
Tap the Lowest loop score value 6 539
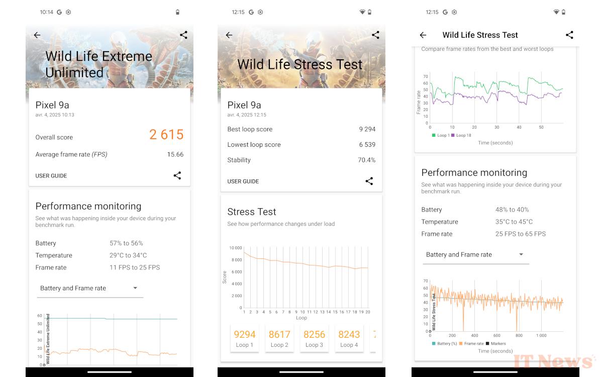[367, 145]
